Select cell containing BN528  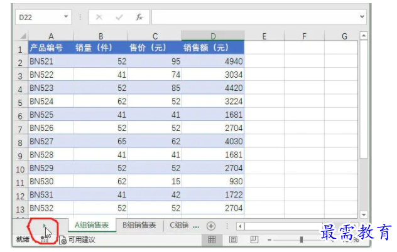click(51, 155)
